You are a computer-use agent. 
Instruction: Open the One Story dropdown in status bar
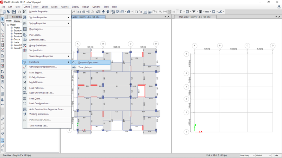pos(247,155)
